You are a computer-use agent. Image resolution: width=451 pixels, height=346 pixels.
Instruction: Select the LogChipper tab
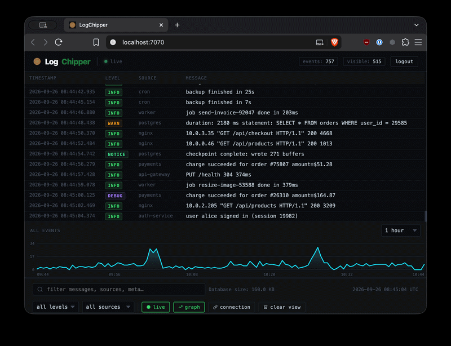pyautogui.click(x=116, y=25)
